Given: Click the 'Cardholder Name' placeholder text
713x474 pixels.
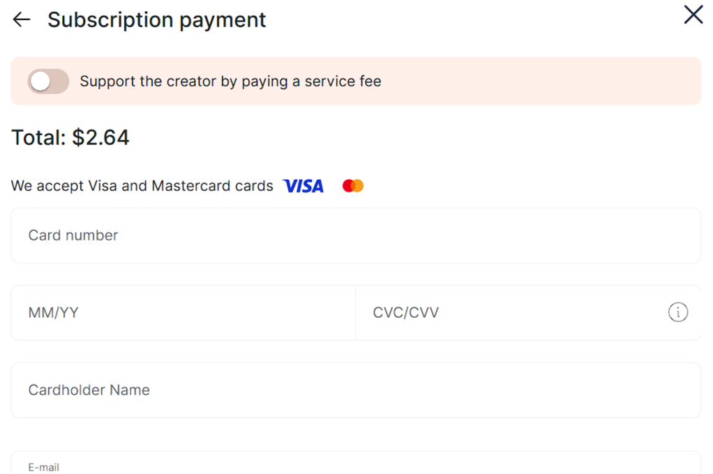Looking at the screenshot, I should pos(89,390).
